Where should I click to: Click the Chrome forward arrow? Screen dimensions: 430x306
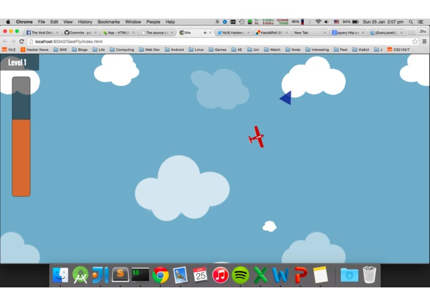click(13, 42)
